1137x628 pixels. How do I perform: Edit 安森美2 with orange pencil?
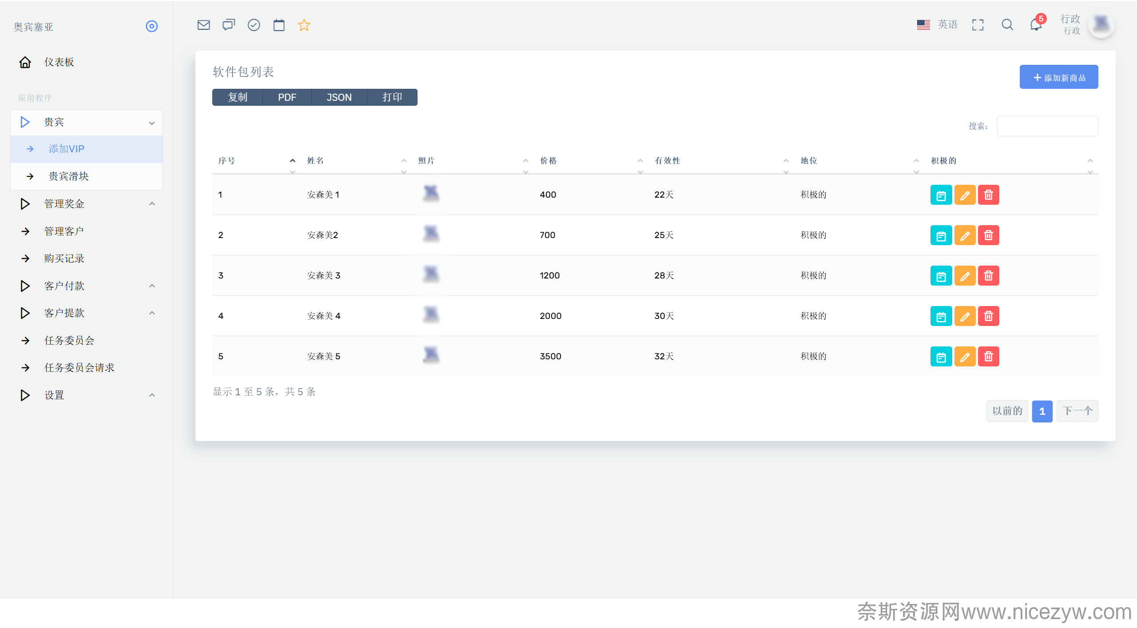pyautogui.click(x=965, y=235)
